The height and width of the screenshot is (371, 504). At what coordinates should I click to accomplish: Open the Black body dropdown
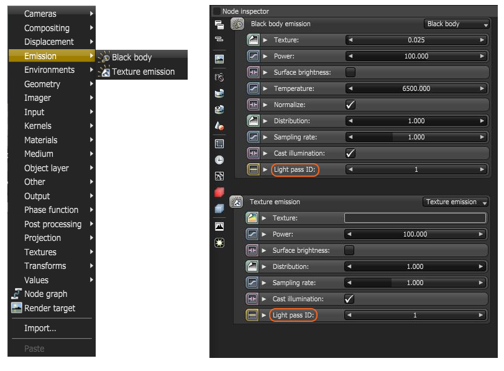pos(457,24)
